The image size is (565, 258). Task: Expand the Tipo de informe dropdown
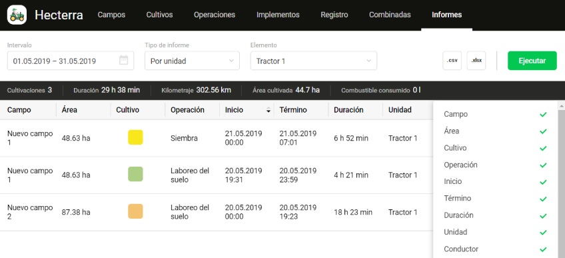[x=192, y=61]
